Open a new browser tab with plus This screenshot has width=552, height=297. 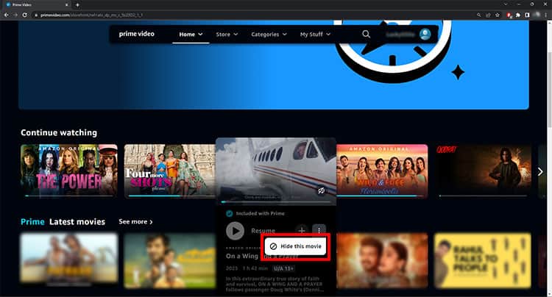click(77, 5)
